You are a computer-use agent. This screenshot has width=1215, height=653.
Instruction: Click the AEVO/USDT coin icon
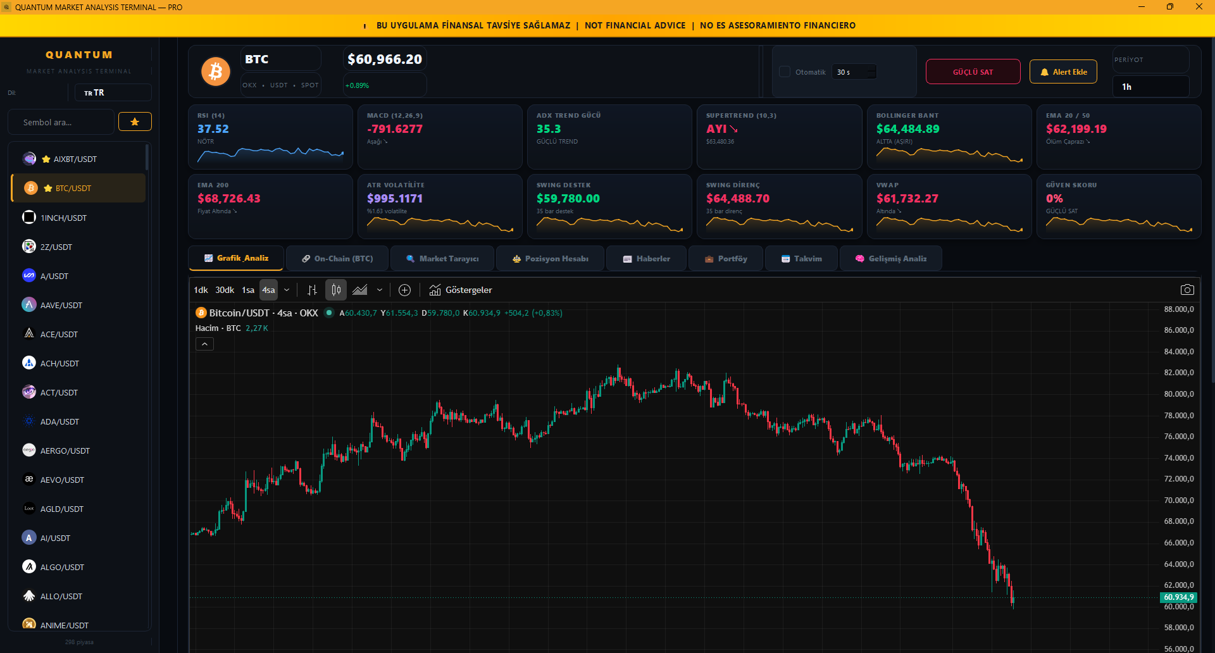29,480
